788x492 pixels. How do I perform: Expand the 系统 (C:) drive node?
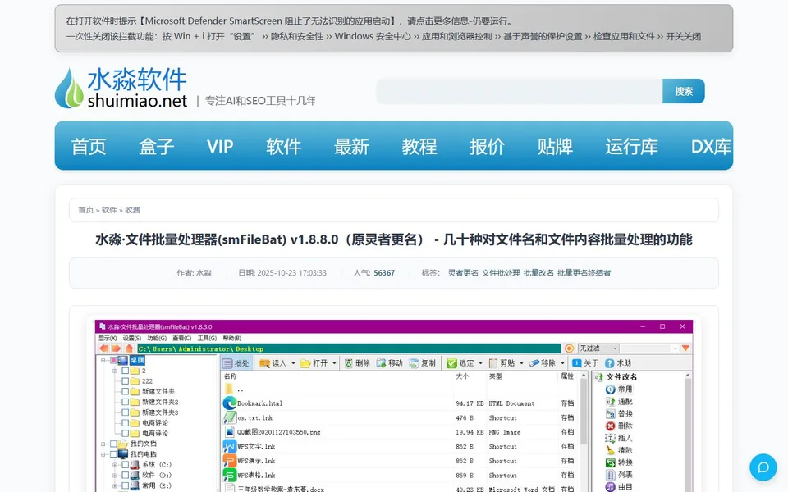click(115, 465)
